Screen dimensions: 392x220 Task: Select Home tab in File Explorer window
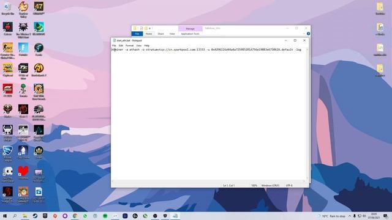coord(149,34)
